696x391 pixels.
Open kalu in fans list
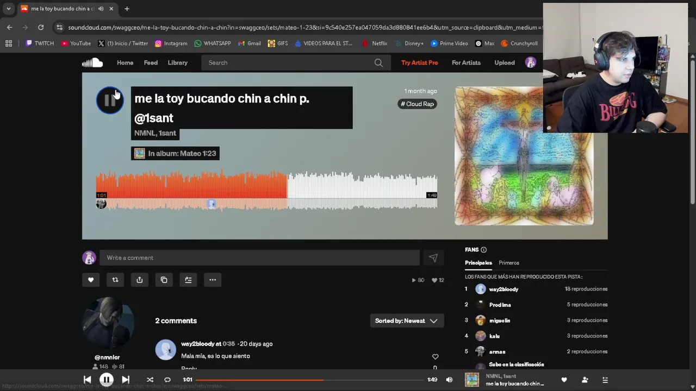(x=494, y=336)
